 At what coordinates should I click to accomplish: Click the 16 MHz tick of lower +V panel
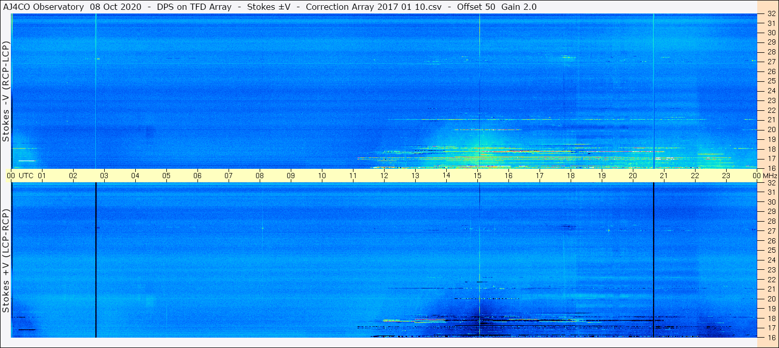(x=771, y=337)
